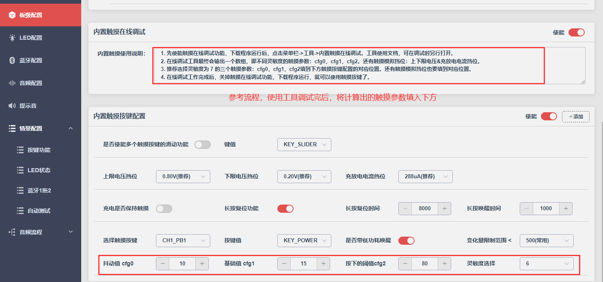Turn on 充电是否保持触摸 switch
Screen dimensions: 603x282
pos(164,209)
